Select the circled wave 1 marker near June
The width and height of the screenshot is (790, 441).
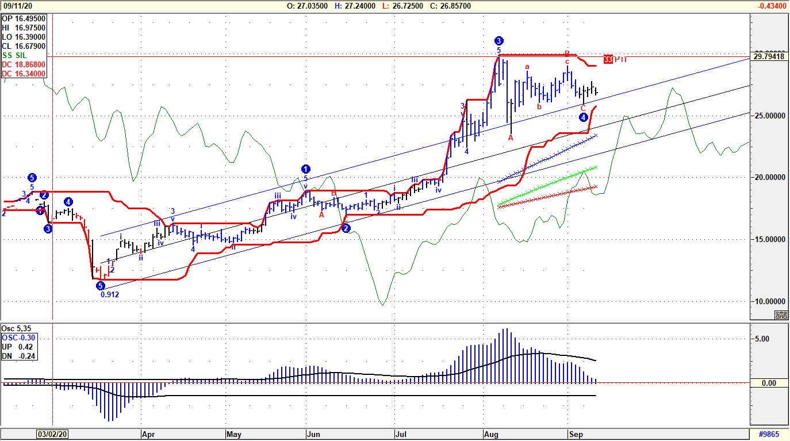[x=306, y=169]
